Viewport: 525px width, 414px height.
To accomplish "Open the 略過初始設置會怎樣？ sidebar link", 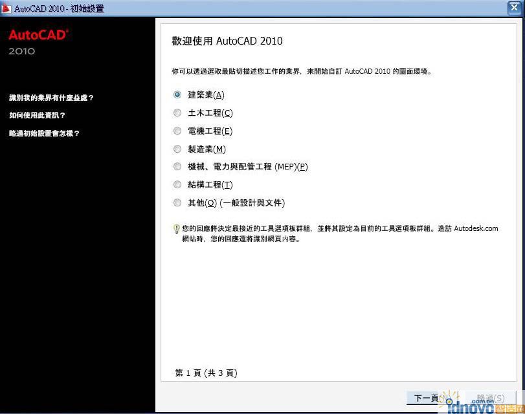I will (x=45, y=133).
